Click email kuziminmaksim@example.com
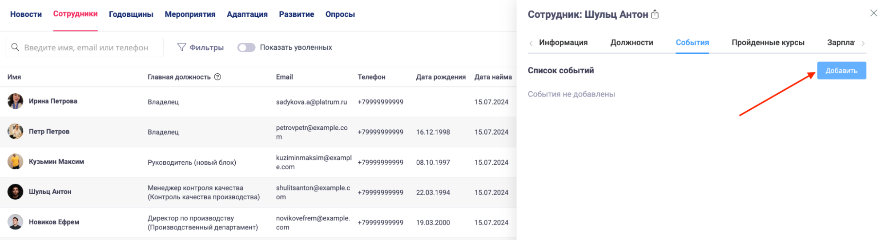The height and width of the screenshot is (240, 889). click(314, 162)
